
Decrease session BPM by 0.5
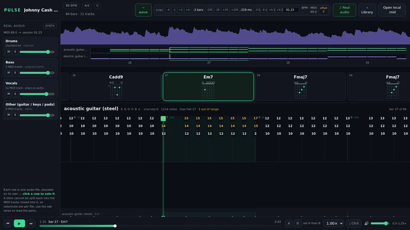pos(257,10)
